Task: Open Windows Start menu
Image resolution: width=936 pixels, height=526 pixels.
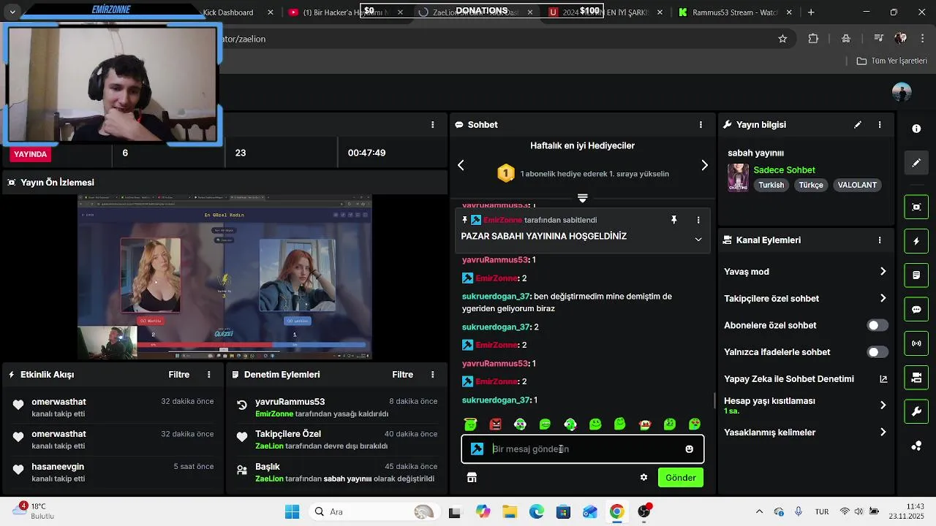Action: (x=292, y=512)
